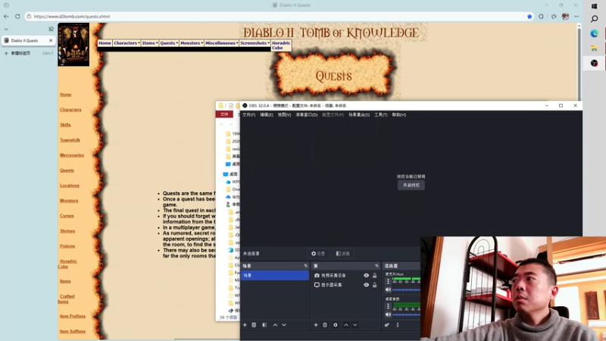Delete the selected scene with trash icon
The width and height of the screenshot is (606, 341).
[254, 325]
